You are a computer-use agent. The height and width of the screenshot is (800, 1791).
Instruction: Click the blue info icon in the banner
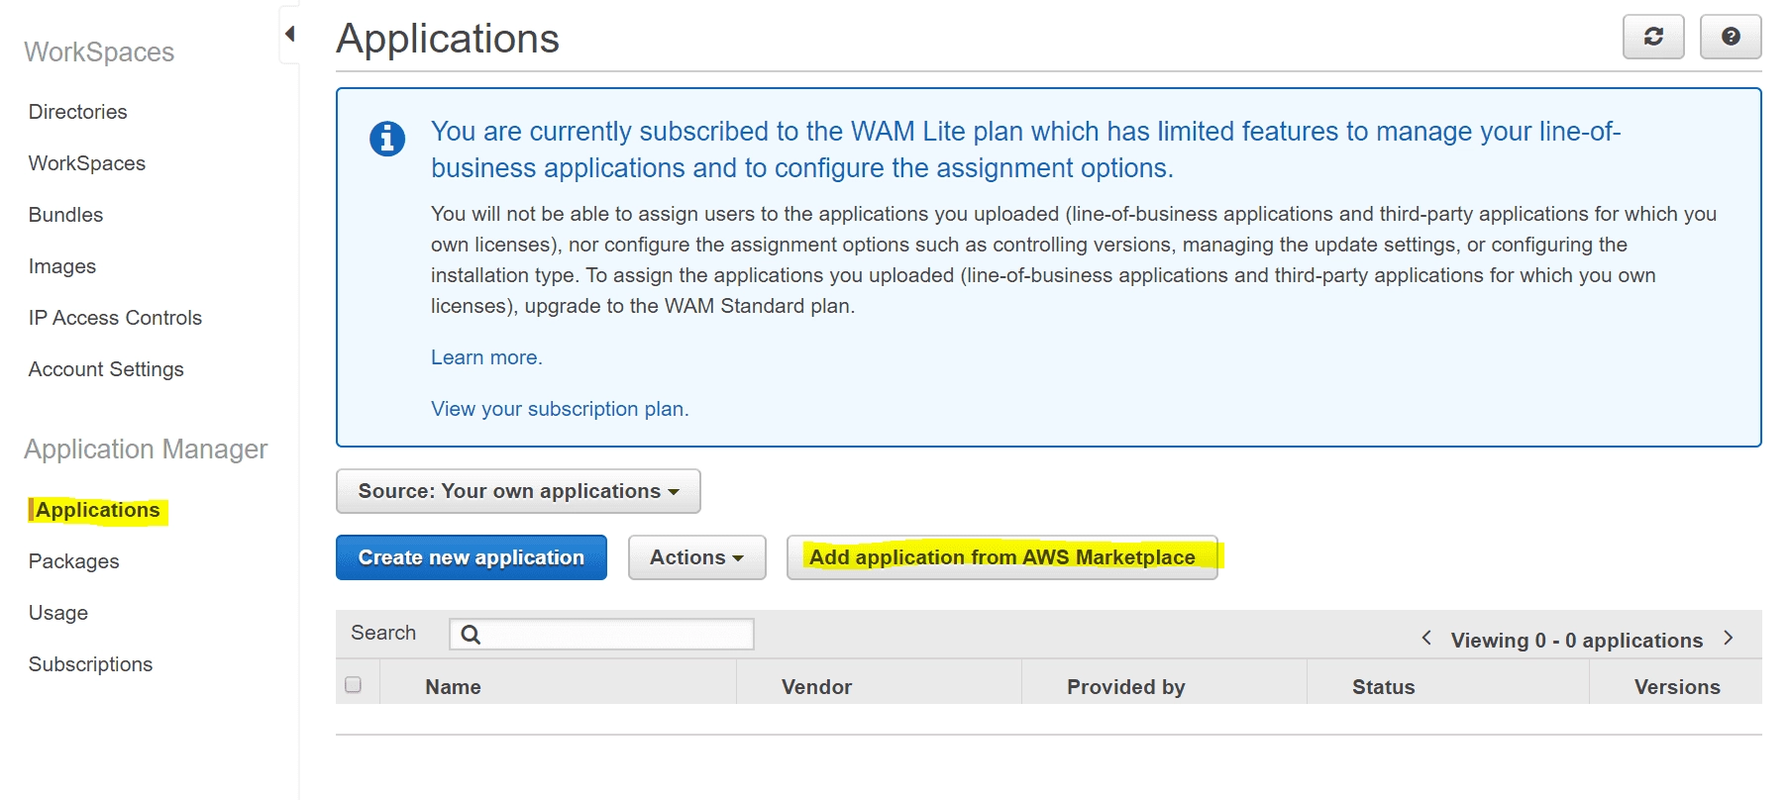tap(387, 138)
